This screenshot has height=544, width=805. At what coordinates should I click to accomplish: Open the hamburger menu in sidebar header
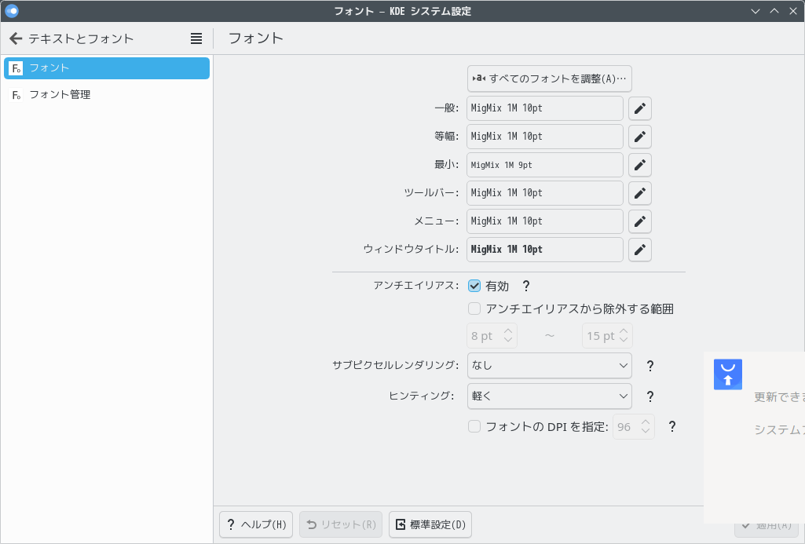point(196,38)
